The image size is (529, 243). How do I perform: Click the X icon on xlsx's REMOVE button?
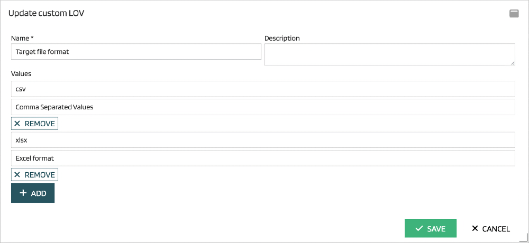[17, 175]
